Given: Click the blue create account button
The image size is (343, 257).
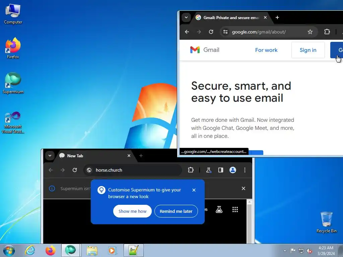Looking at the screenshot, I should 337,50.
